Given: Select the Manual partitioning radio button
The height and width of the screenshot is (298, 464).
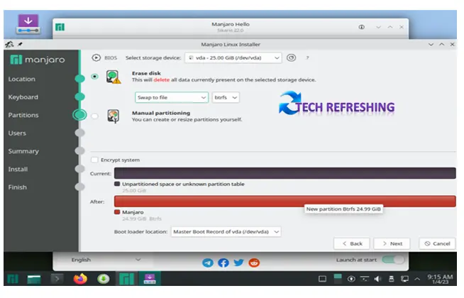Looking at the screenshot, I should pyautogui.click(x=95, y=116).
